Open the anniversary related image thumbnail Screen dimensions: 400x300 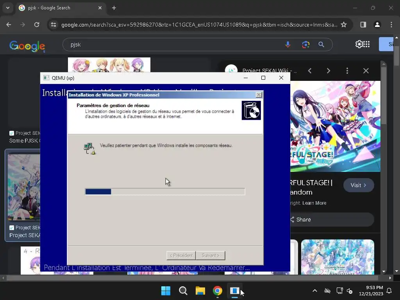(x=337, y=257)
